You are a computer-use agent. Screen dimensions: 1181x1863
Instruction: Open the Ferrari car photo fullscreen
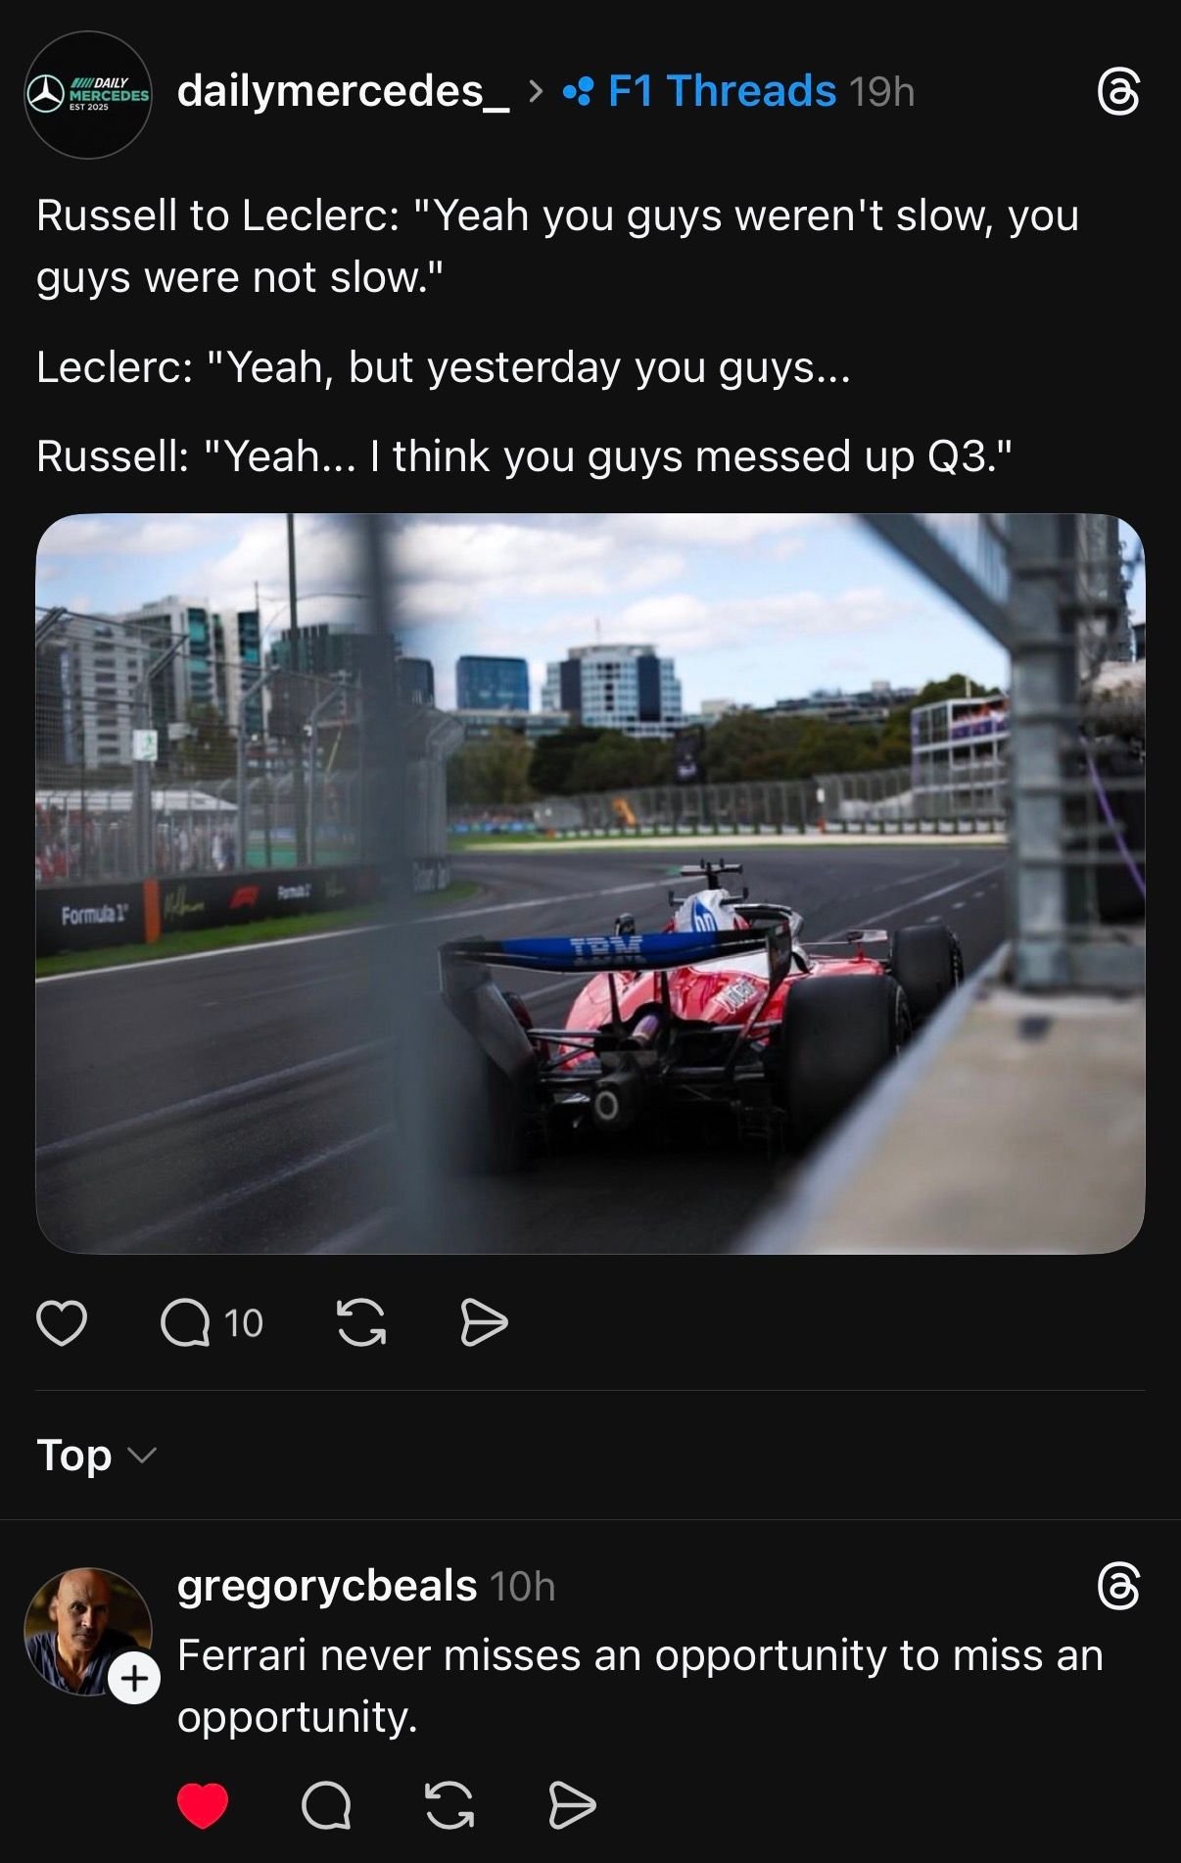click(590, 884)
